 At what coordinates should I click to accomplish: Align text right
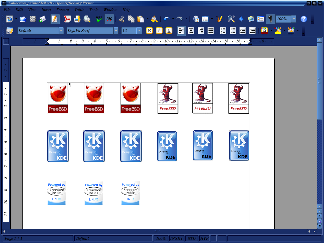tap(201, 31)
